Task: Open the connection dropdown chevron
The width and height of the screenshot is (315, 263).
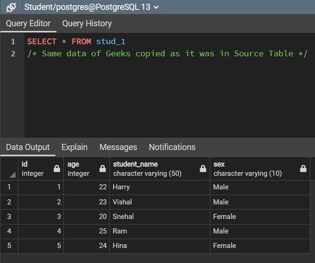Action: tap(157, 7)
